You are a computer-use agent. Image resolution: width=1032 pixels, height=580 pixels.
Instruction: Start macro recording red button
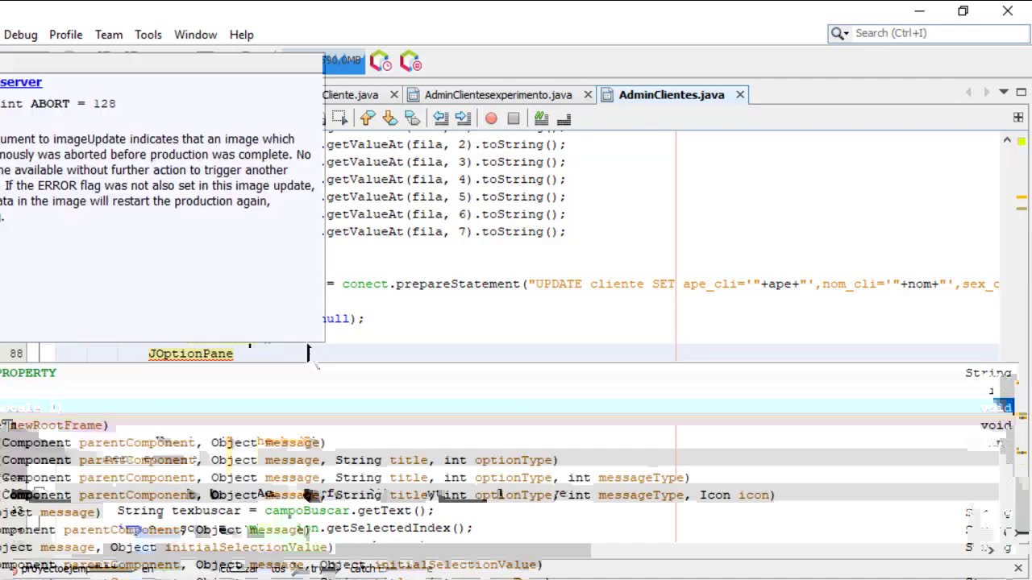point(491,118)
